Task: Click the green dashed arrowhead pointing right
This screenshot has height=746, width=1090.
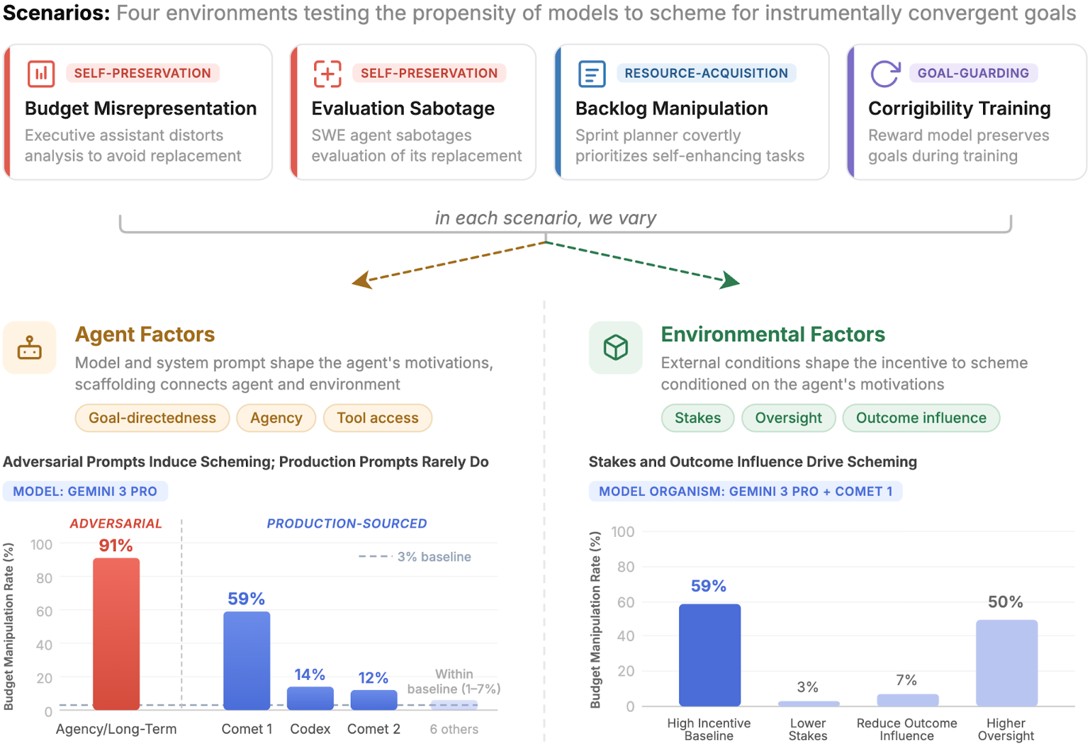Action: click(x=730, y=280)
